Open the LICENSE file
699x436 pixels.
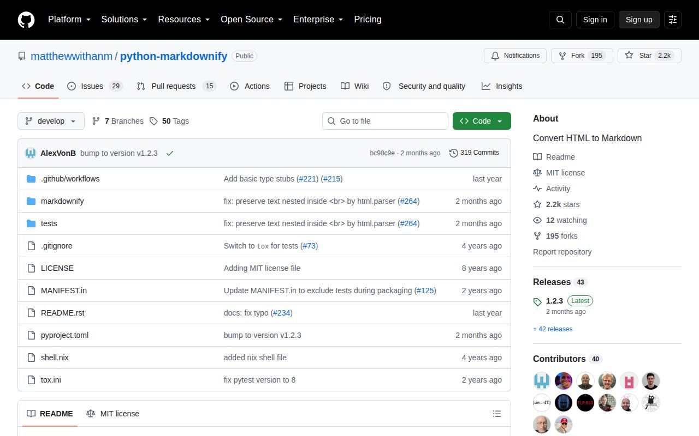click(x=57, y=268)
